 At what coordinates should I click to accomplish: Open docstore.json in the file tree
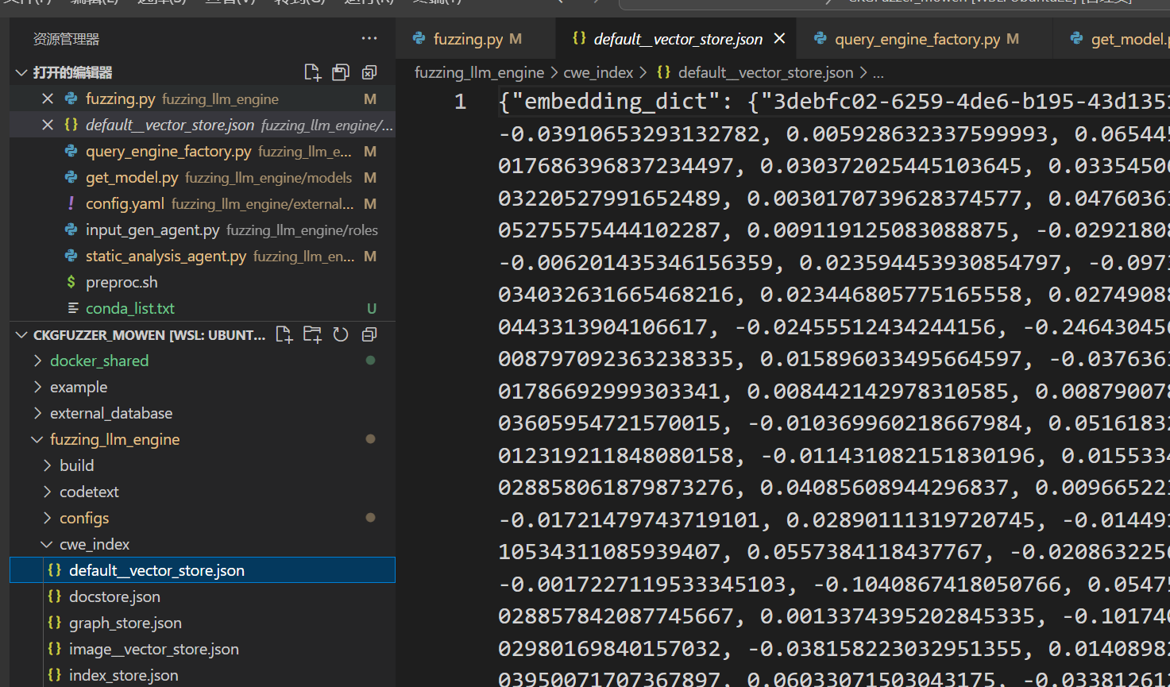(x=114, y=596)
